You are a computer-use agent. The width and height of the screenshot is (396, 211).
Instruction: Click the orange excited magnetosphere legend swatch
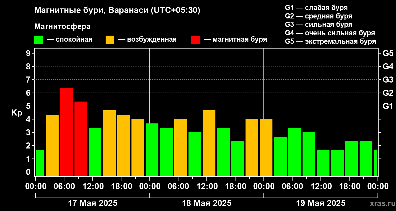(x=110, y=40)
